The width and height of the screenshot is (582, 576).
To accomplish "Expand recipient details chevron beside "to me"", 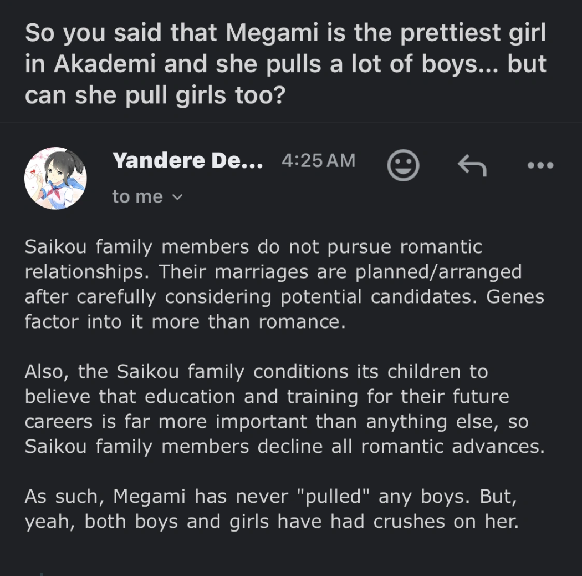I will [x=177, y=196].
